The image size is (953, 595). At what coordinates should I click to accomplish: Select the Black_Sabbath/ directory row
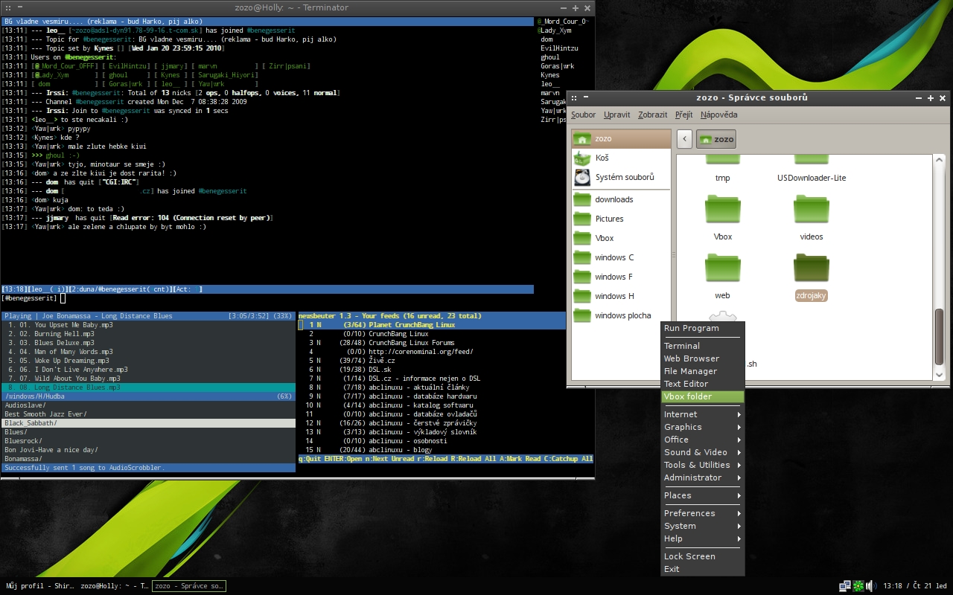pos(148,423)
